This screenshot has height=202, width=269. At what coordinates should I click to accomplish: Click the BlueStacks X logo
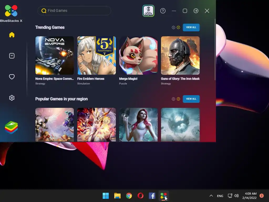[x=11, y=11]
